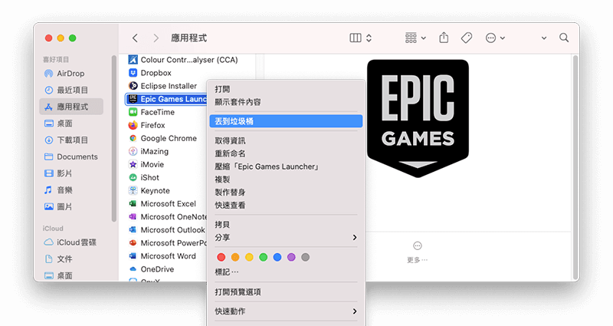Select the iShot app

click(x=144, y=178)
